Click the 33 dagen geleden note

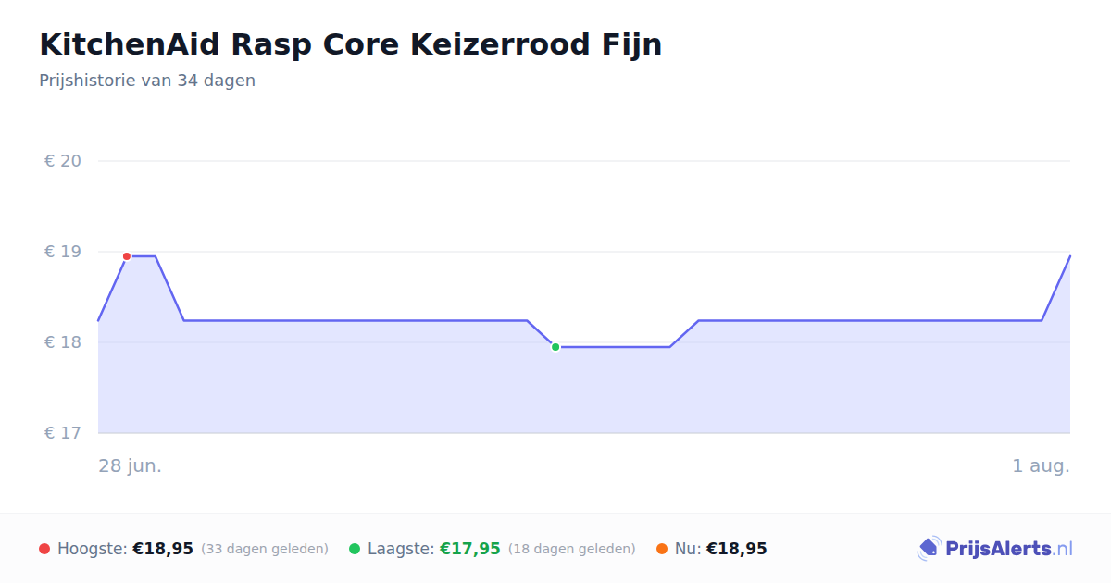coord(265,549)
